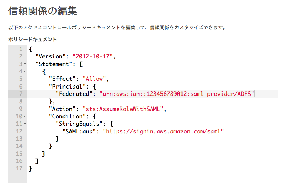Click the "Allow" effect value
The image size is (285, 189).
pyautogui.click(x=94, y=79)
